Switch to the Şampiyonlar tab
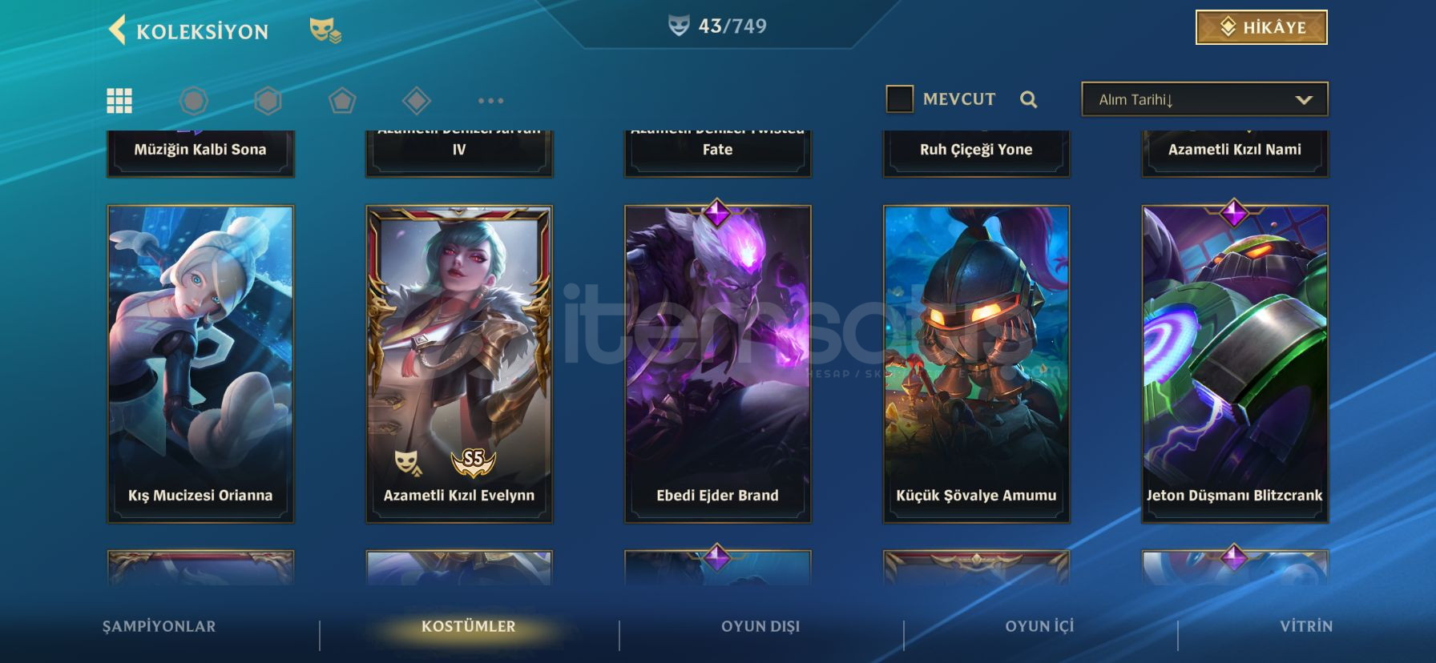 (x=159, y=626)
